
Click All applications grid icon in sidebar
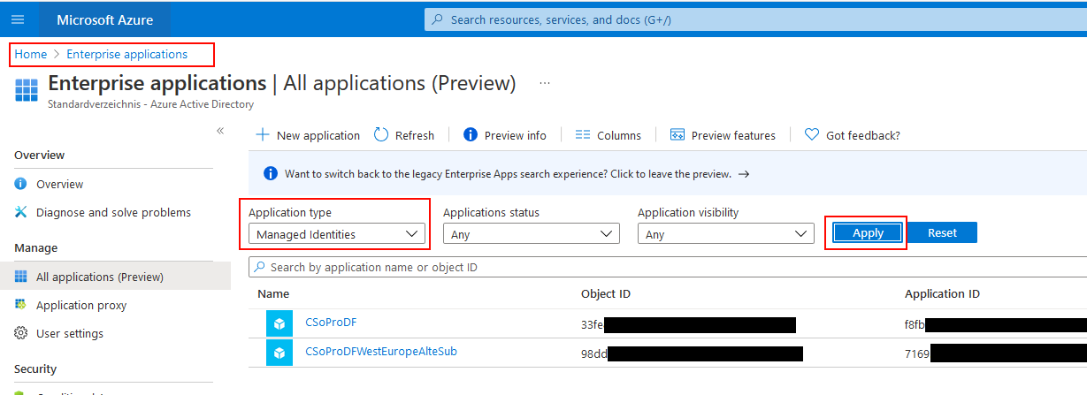pos(20,277)
